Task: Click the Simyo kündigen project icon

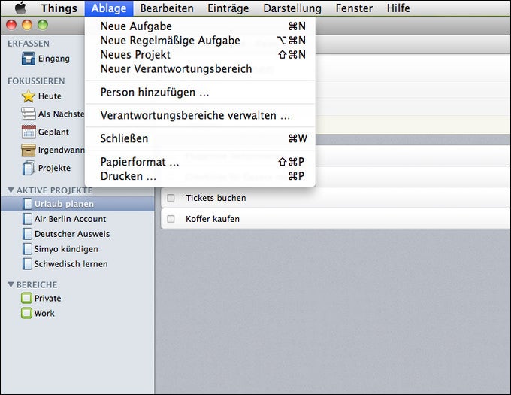Action: tap(27, 249)
